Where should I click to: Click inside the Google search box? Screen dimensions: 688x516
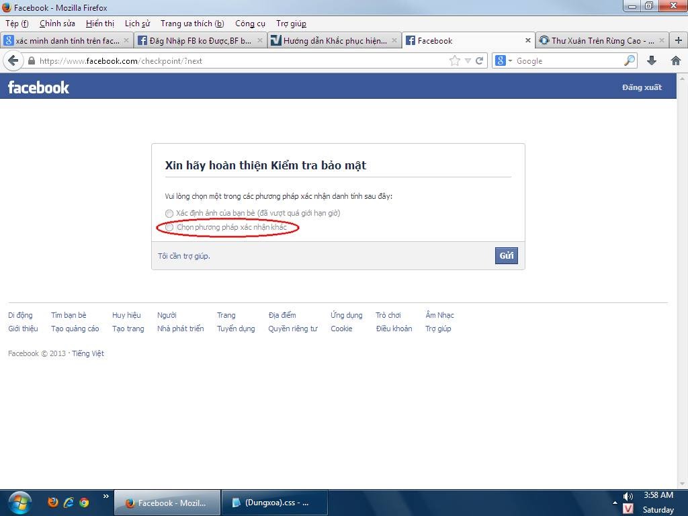(568, 61)
